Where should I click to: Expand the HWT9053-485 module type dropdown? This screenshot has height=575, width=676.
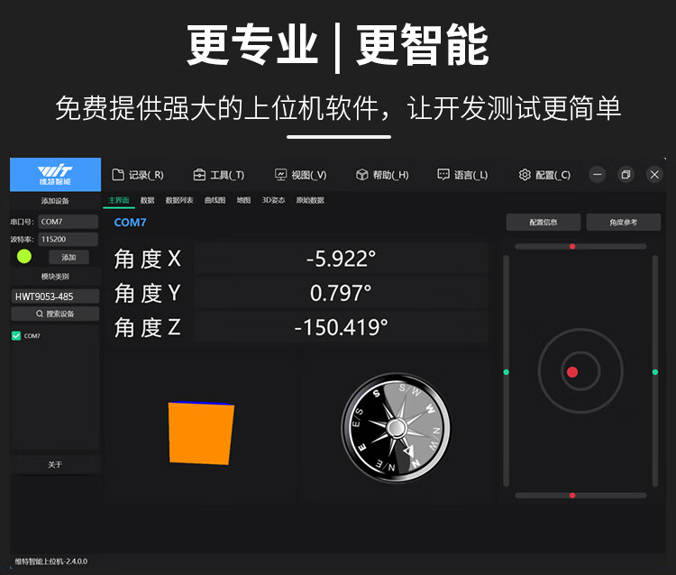[55, 296]
